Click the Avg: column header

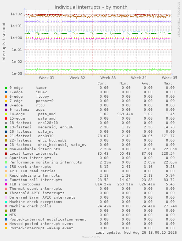tap(146, 83)
